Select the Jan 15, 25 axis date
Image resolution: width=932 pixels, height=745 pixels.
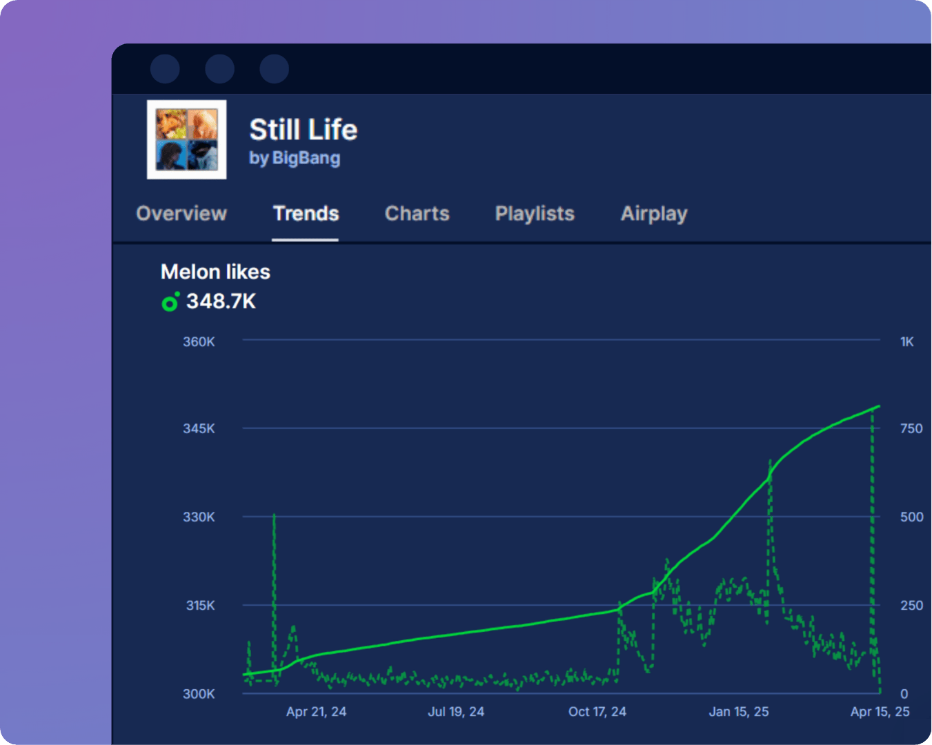tap(738, 712)
